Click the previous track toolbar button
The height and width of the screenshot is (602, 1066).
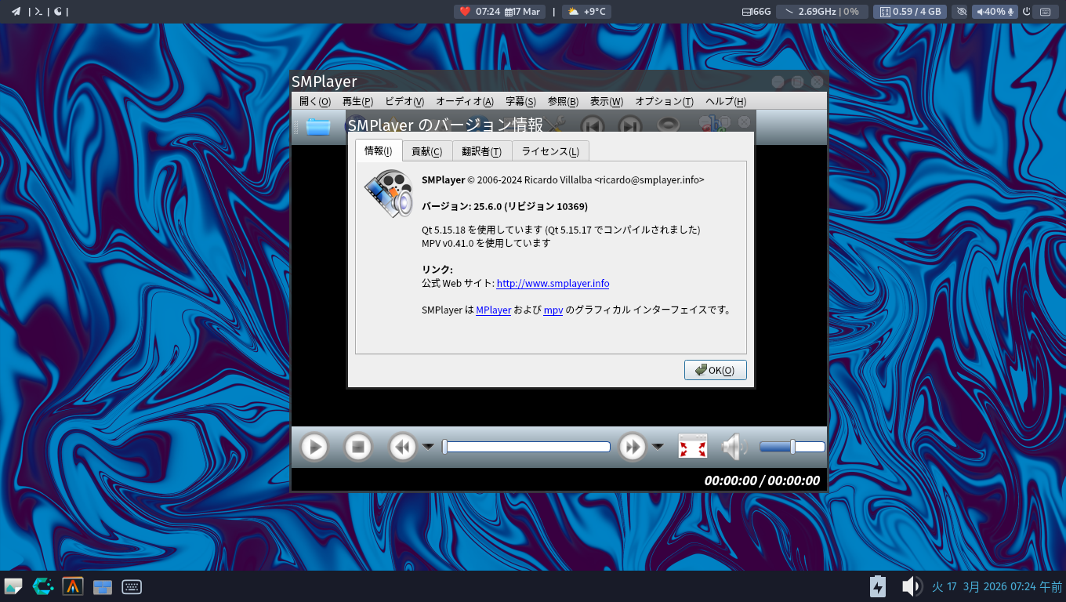point(593,125)
